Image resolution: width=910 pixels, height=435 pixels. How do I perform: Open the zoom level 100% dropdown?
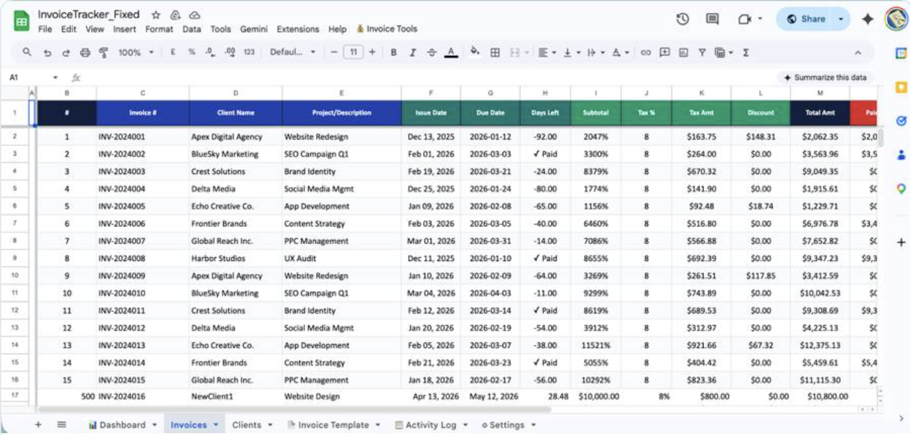[x=136, y=52]
